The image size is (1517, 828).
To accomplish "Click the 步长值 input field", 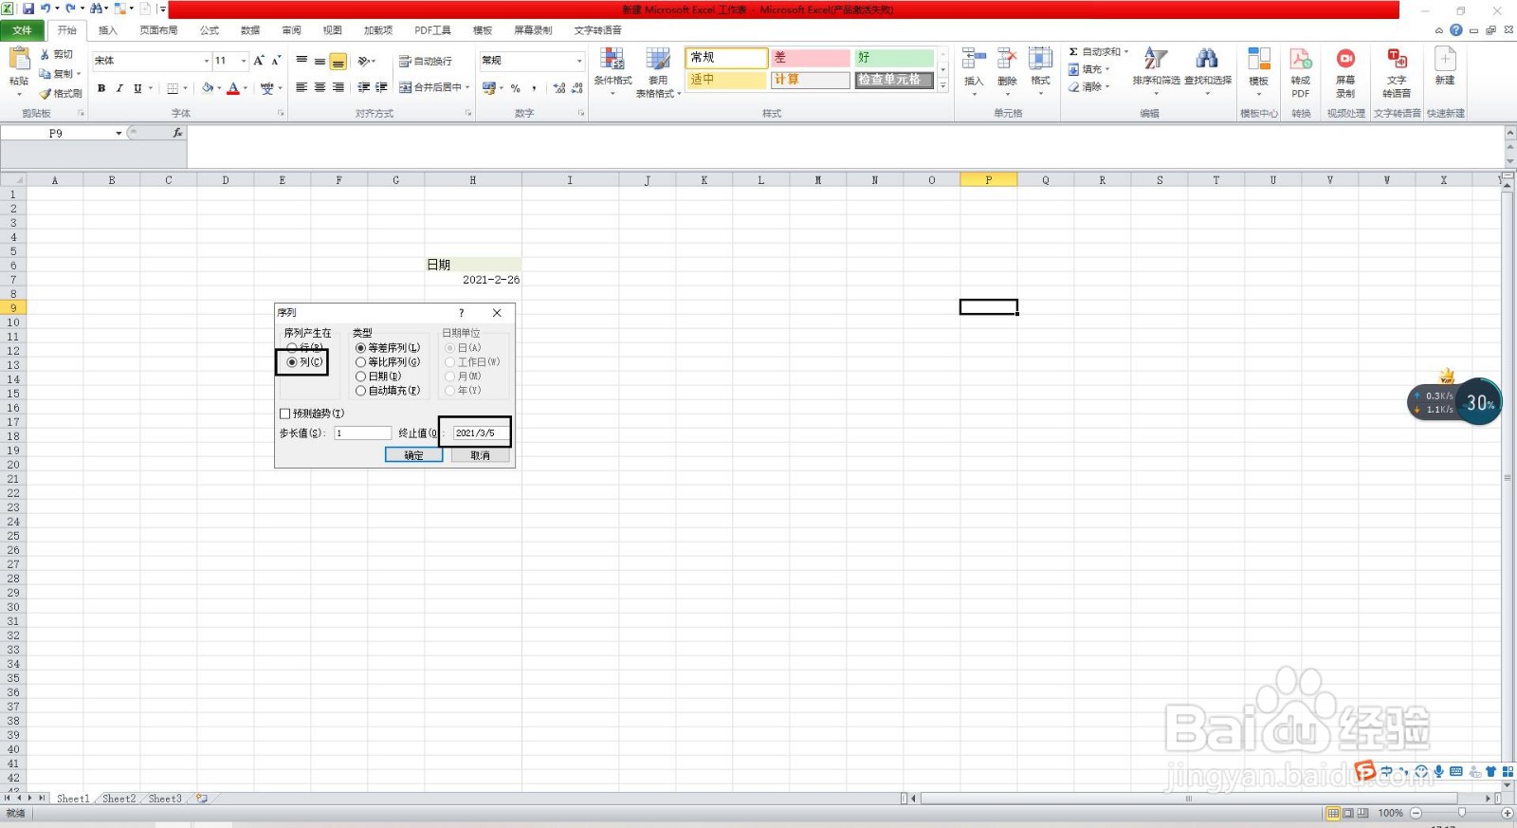I will click(363, 433).
